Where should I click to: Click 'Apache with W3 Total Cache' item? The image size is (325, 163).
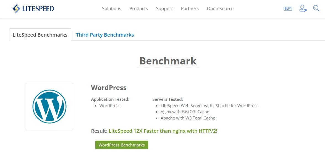pyautogui.click(x=188, y=118)
